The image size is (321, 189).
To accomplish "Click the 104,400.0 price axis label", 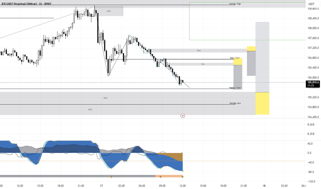I will 313,117.
